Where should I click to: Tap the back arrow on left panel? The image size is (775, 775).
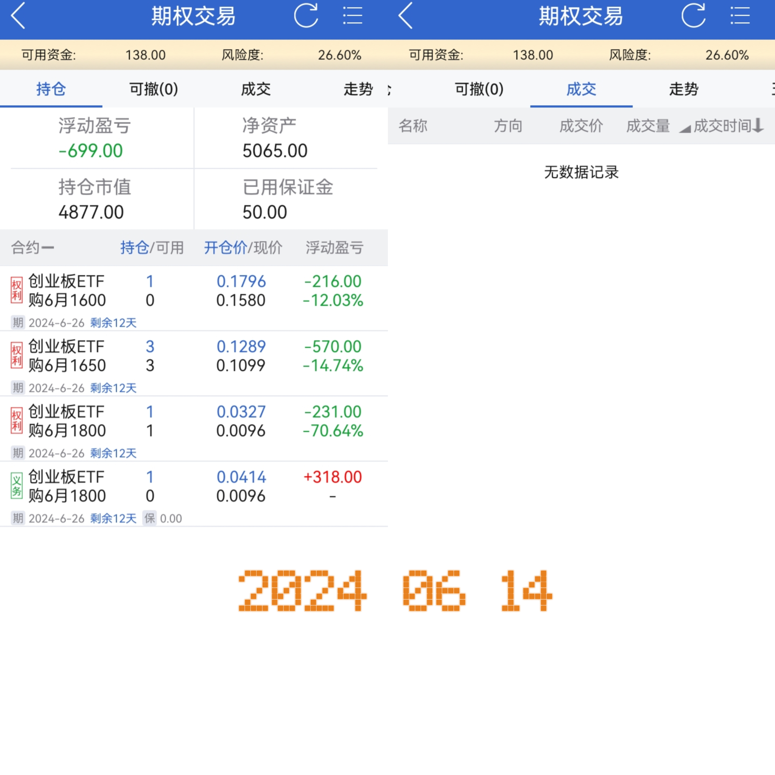[x=18, y=16]
